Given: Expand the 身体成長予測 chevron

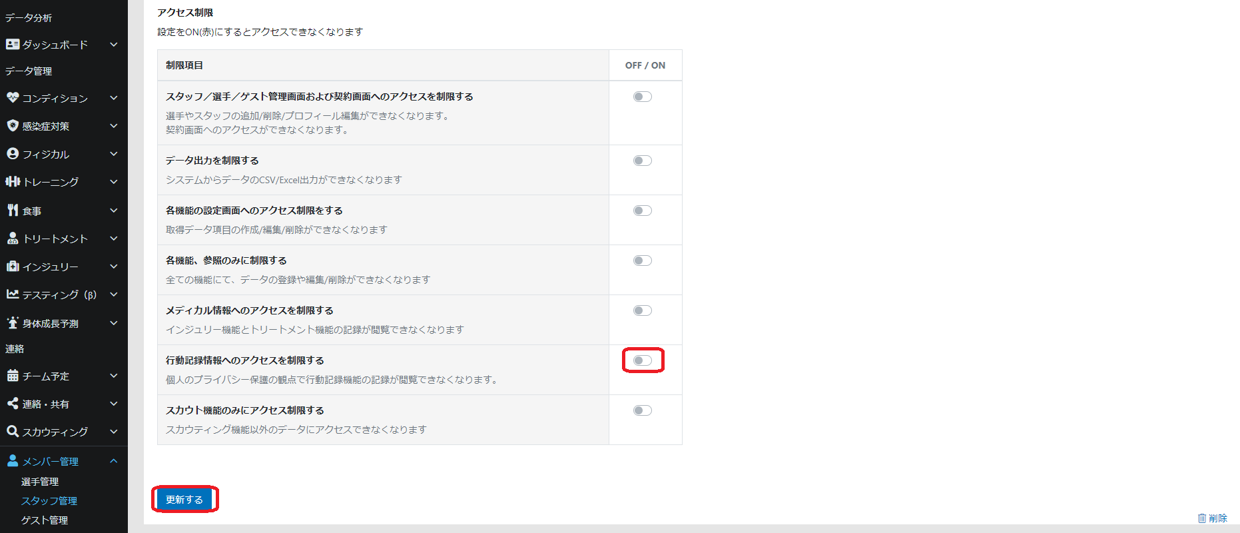Looking at the screenshot, I should pyautogui.click(x=114, y=323).
